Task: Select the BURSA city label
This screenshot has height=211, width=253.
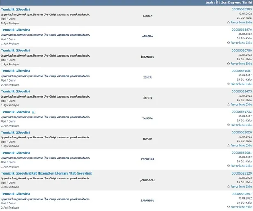Action: coord(147,138)
